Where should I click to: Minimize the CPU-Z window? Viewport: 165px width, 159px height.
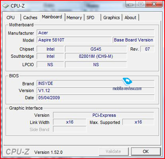coord(131,4)
